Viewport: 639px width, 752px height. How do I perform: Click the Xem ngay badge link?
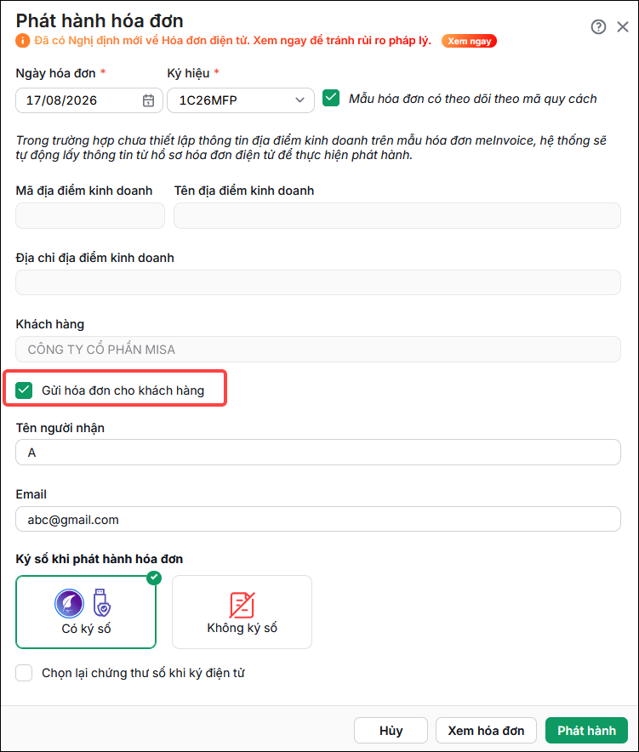[469, 41]
